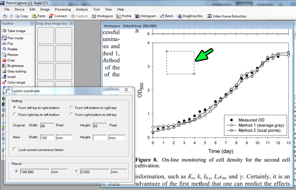Screen dimensions: 296x190
Task: Click the Connect device toolbar button
Action: (58, 16)
